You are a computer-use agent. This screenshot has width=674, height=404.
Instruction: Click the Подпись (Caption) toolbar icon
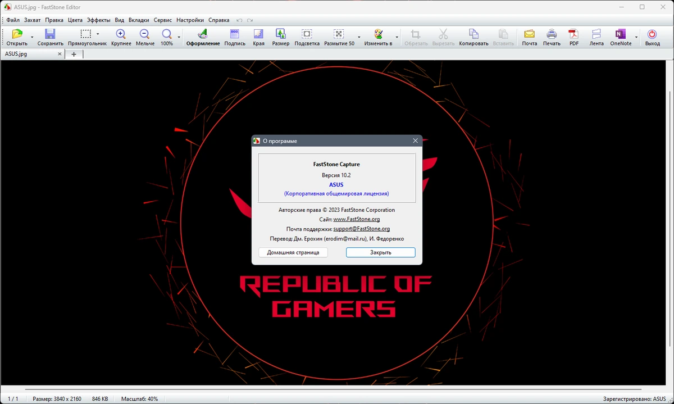[235, 34]
